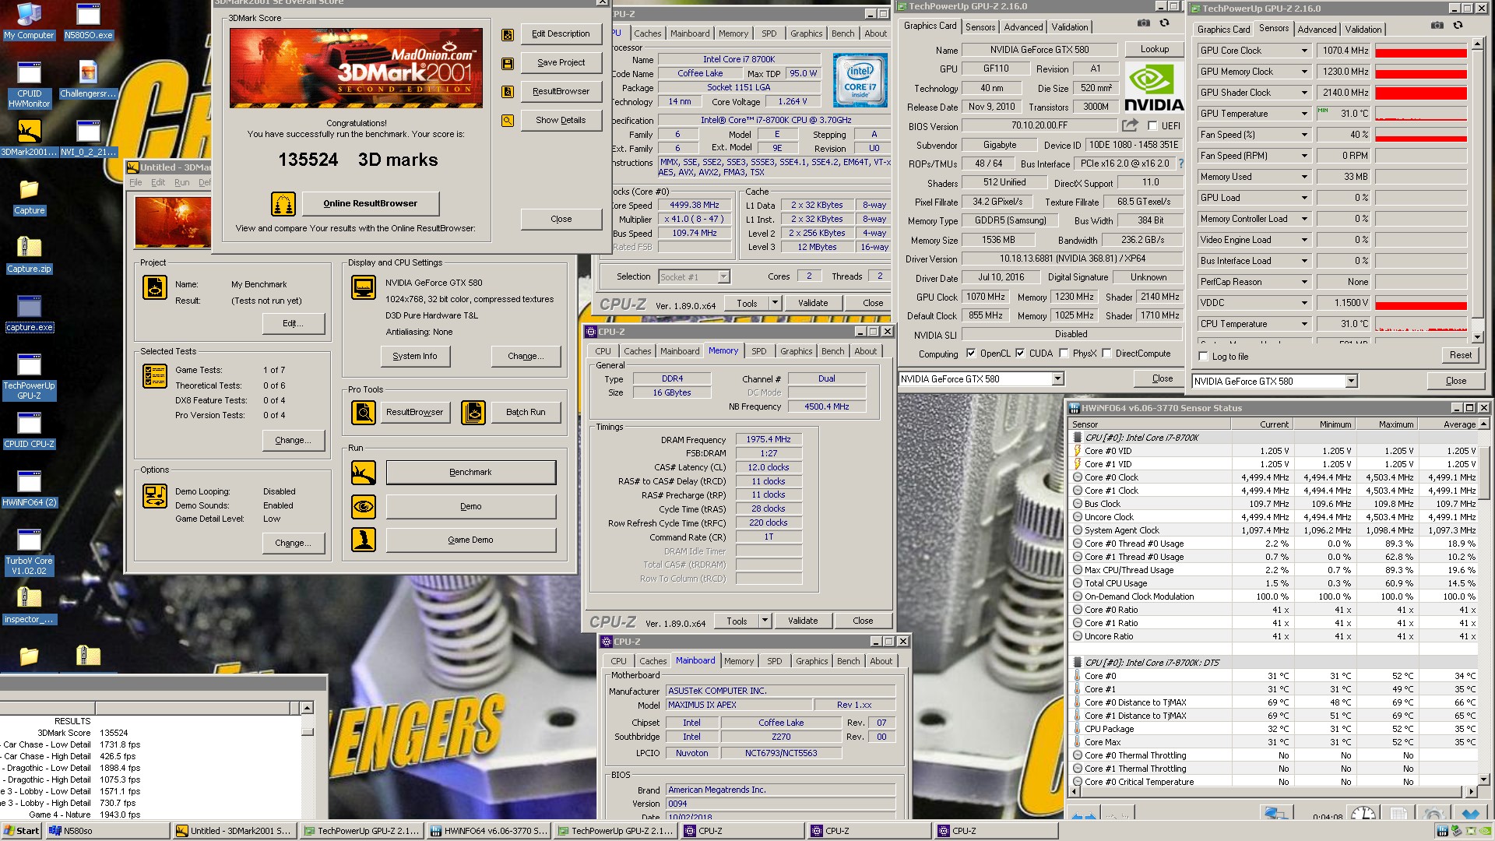Viewport: 1495px width, 841px height.
Task: Click ResultBrowser icon in score dialog
Action: 508,92
